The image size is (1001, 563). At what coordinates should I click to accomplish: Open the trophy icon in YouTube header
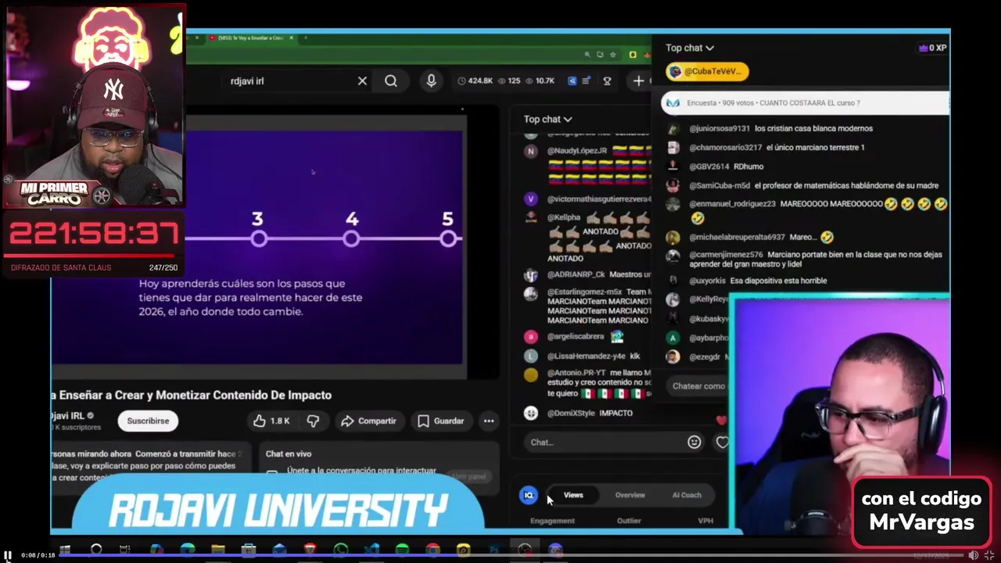pyautogui.click(x=607, y=81)
